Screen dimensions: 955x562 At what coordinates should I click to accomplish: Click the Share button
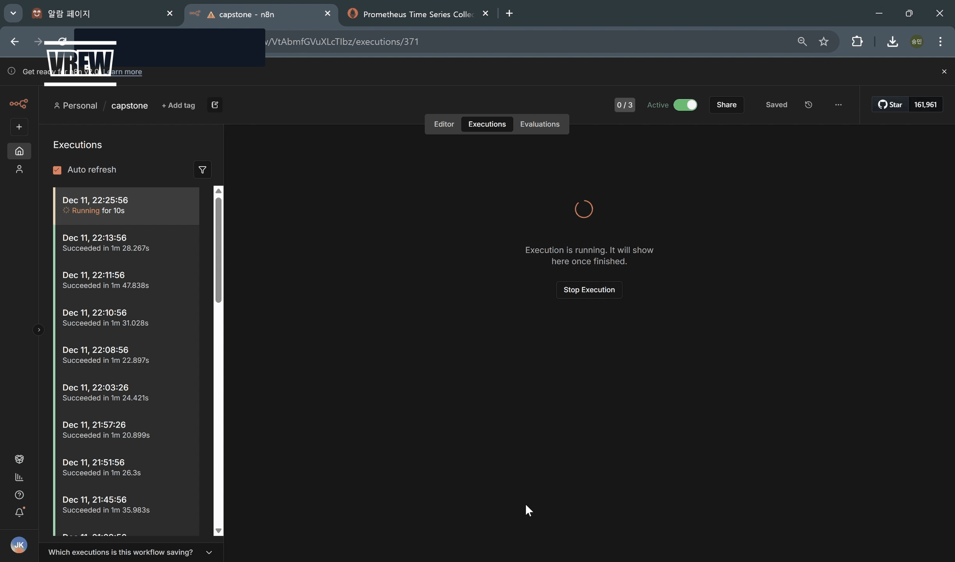726,105
